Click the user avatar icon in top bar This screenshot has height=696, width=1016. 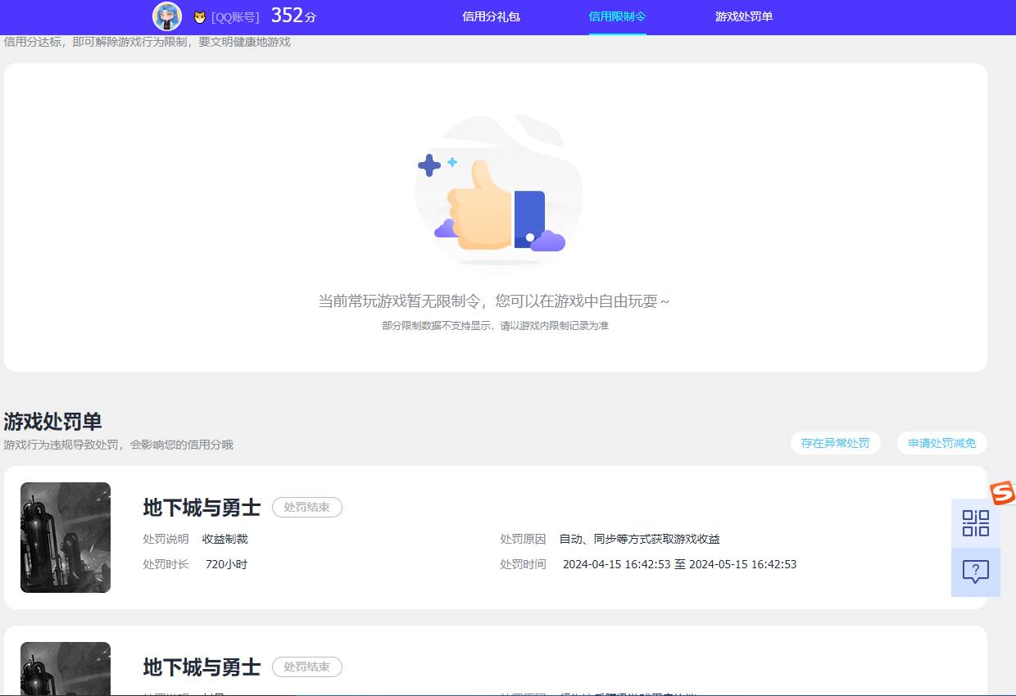tap(167, 16)
